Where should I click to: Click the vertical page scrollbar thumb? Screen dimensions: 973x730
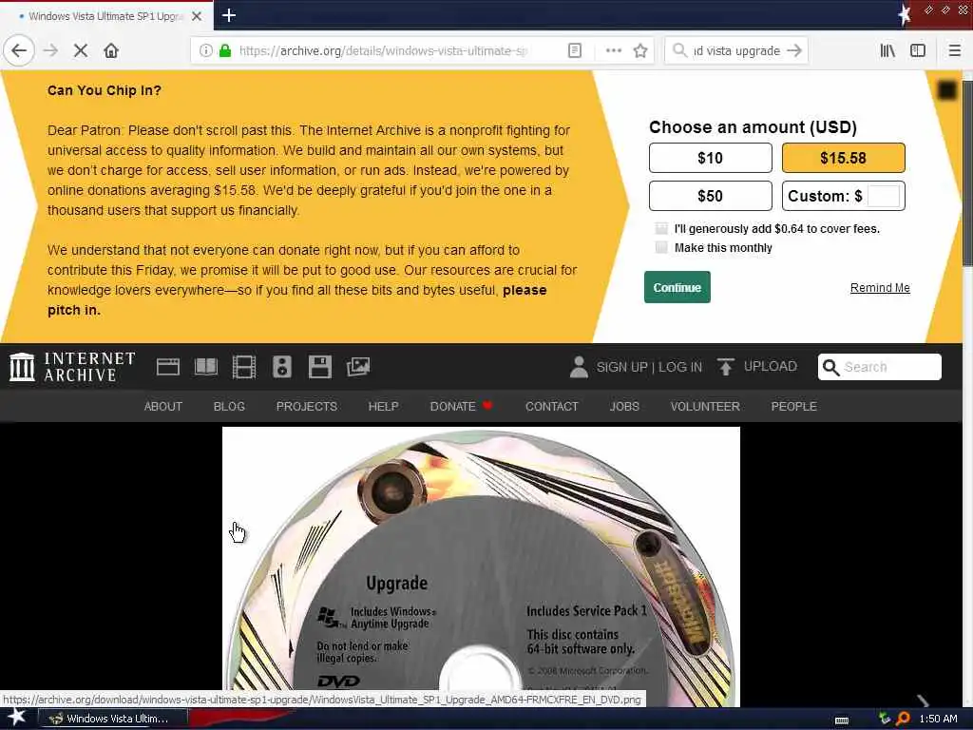(967, 174)
